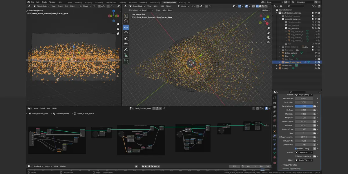Hide Delete_Volume with its eye icon
The width and height of the screenshot is (348, 174).
pyautogui.click(x=316, y=53)
